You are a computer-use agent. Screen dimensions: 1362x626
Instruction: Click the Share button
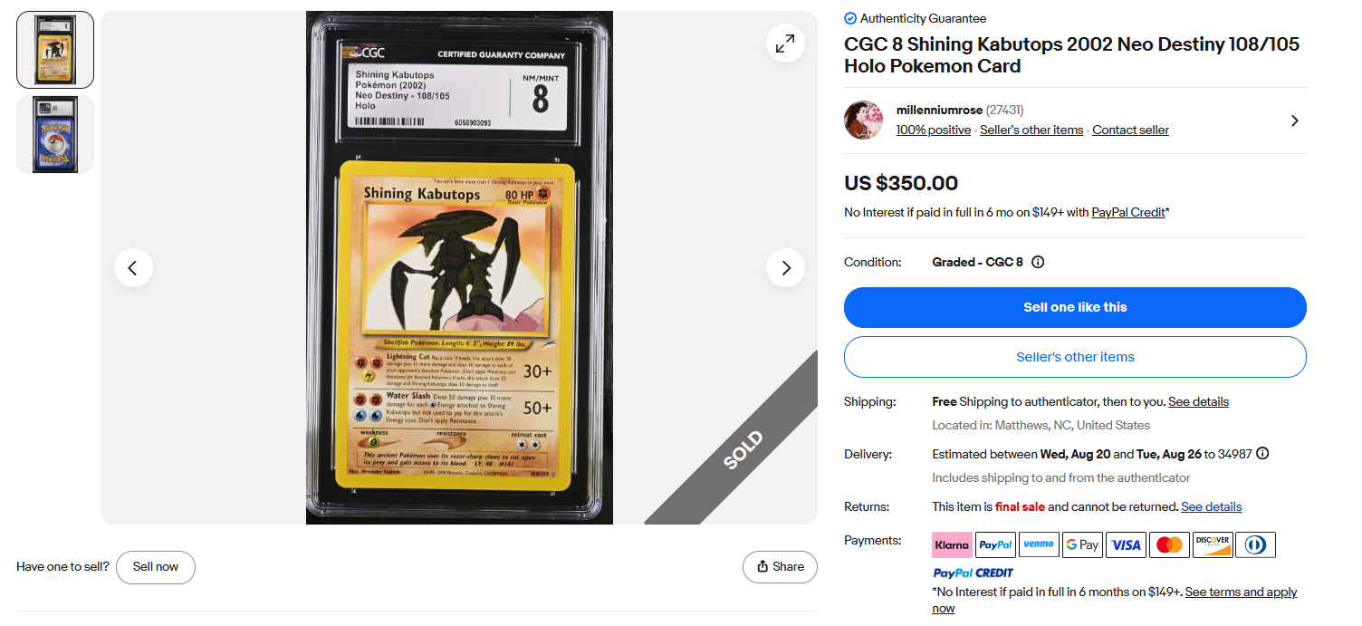[x=780, y=566]
